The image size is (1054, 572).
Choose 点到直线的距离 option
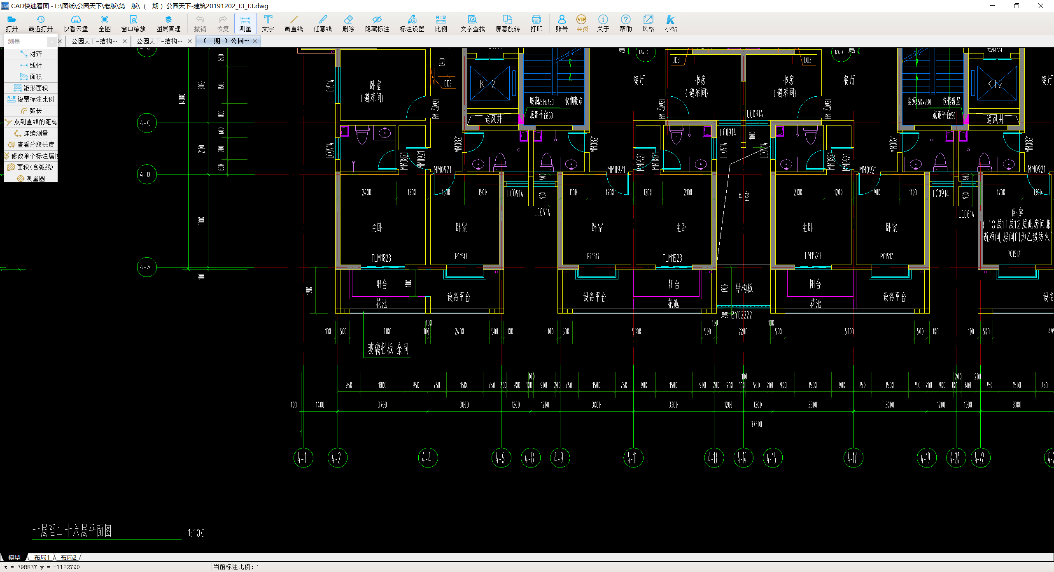tap(31, 122)
